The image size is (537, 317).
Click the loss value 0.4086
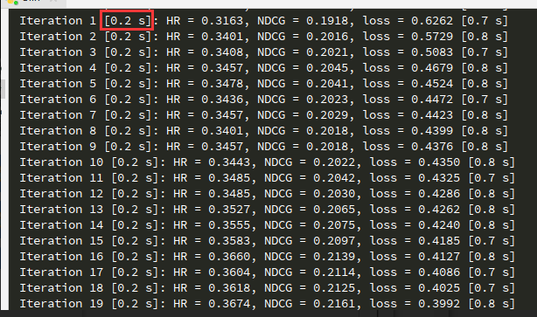click(439, 272)
